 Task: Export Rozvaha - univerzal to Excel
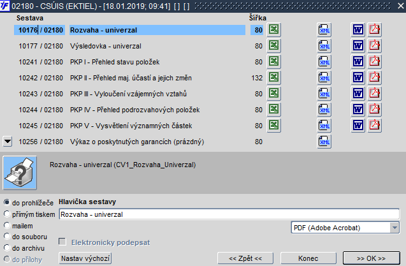click(x=273, y=30)
